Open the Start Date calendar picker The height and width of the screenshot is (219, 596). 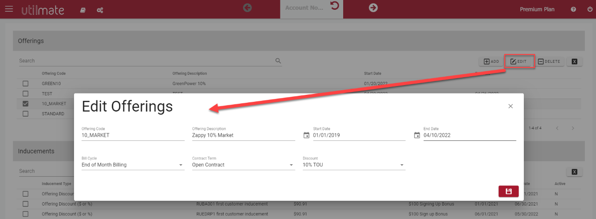coord(306,135)
